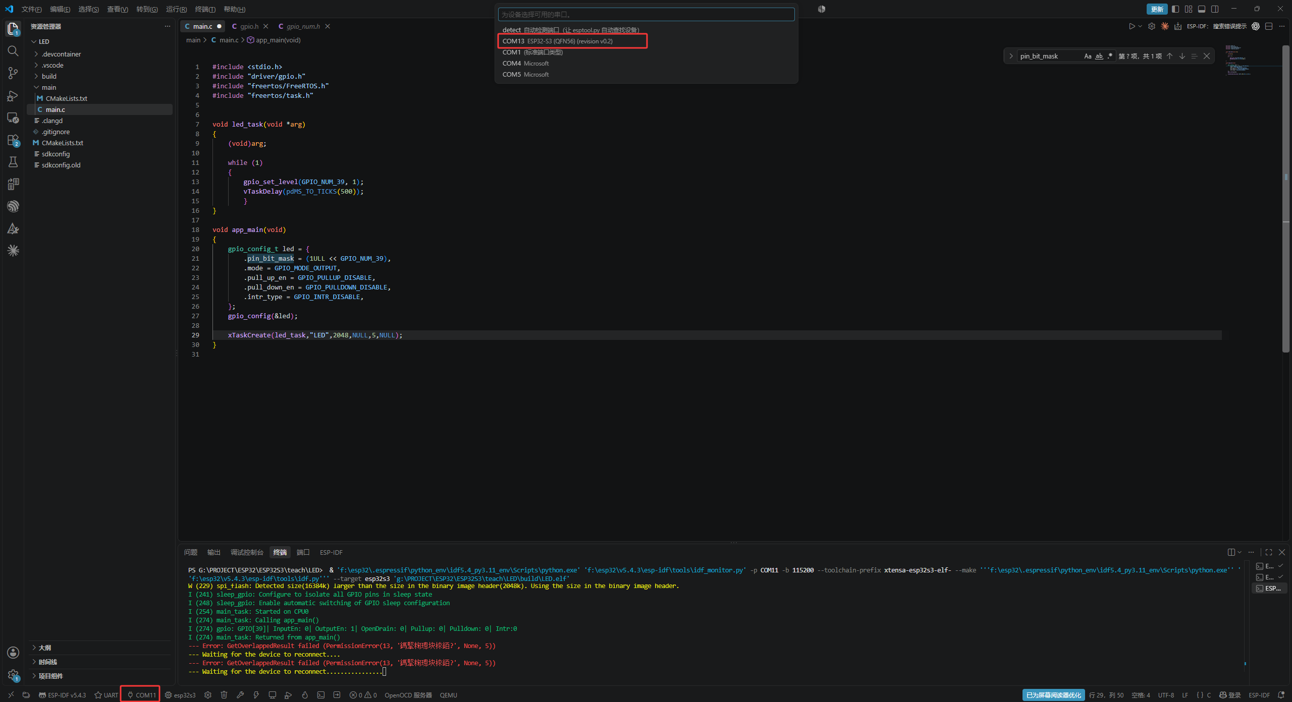Open the ESP-IDF Espressif view icon

pyautogui.click(x=13, y=206)
